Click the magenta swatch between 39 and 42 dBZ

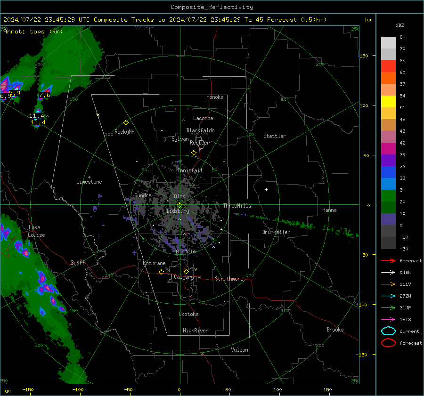(388, 149)
